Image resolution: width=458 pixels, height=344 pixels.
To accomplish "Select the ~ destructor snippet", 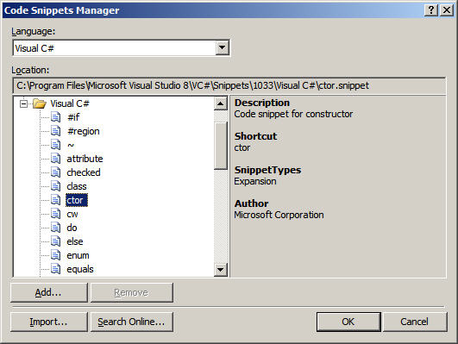I will click(x=71, y=145).
